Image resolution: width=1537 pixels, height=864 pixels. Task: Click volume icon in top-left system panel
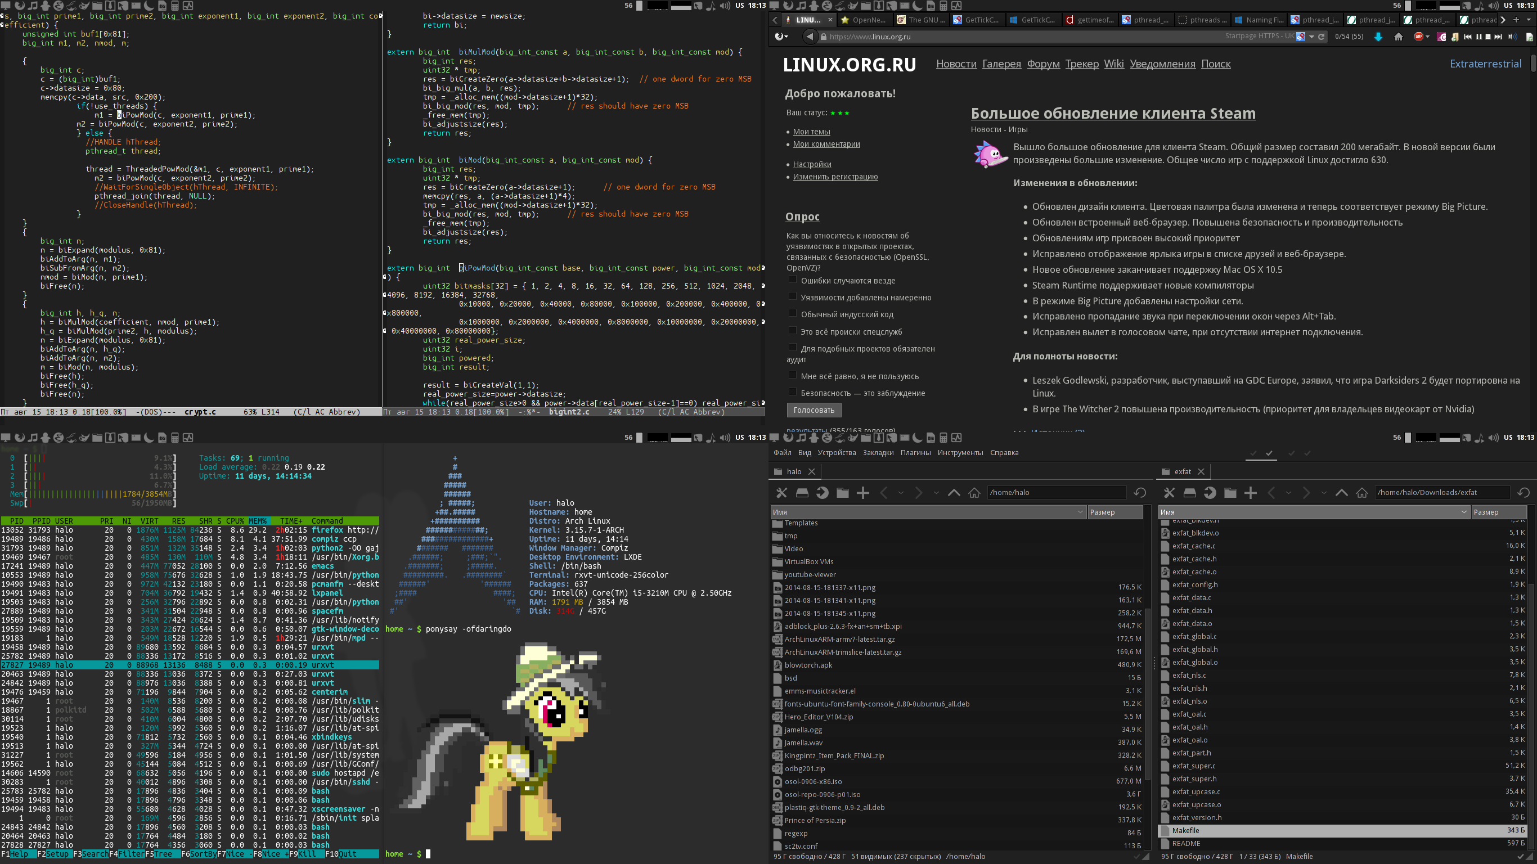pos(725,6)
